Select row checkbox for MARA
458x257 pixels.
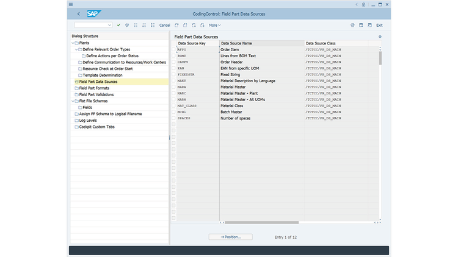[173, 87]
